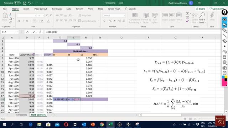
Task: Open Find & Select dropdown
Action: [x=202, y=18]
